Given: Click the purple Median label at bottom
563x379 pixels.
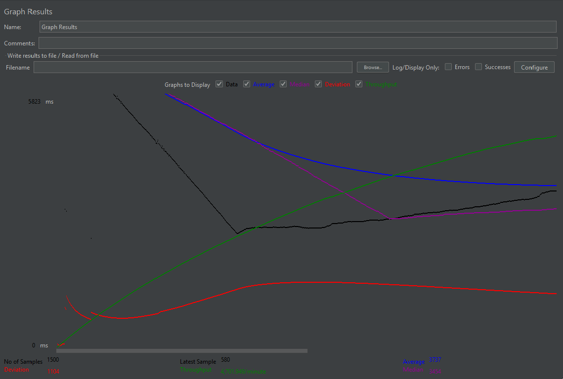Looking at the screenshot, I should (413, 369).
